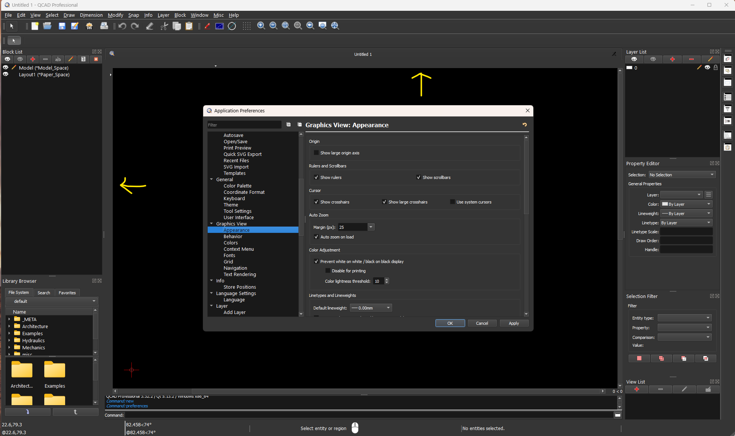Click the Paste clipboard icon
This screenshot has height=436, width=735.
189,26
